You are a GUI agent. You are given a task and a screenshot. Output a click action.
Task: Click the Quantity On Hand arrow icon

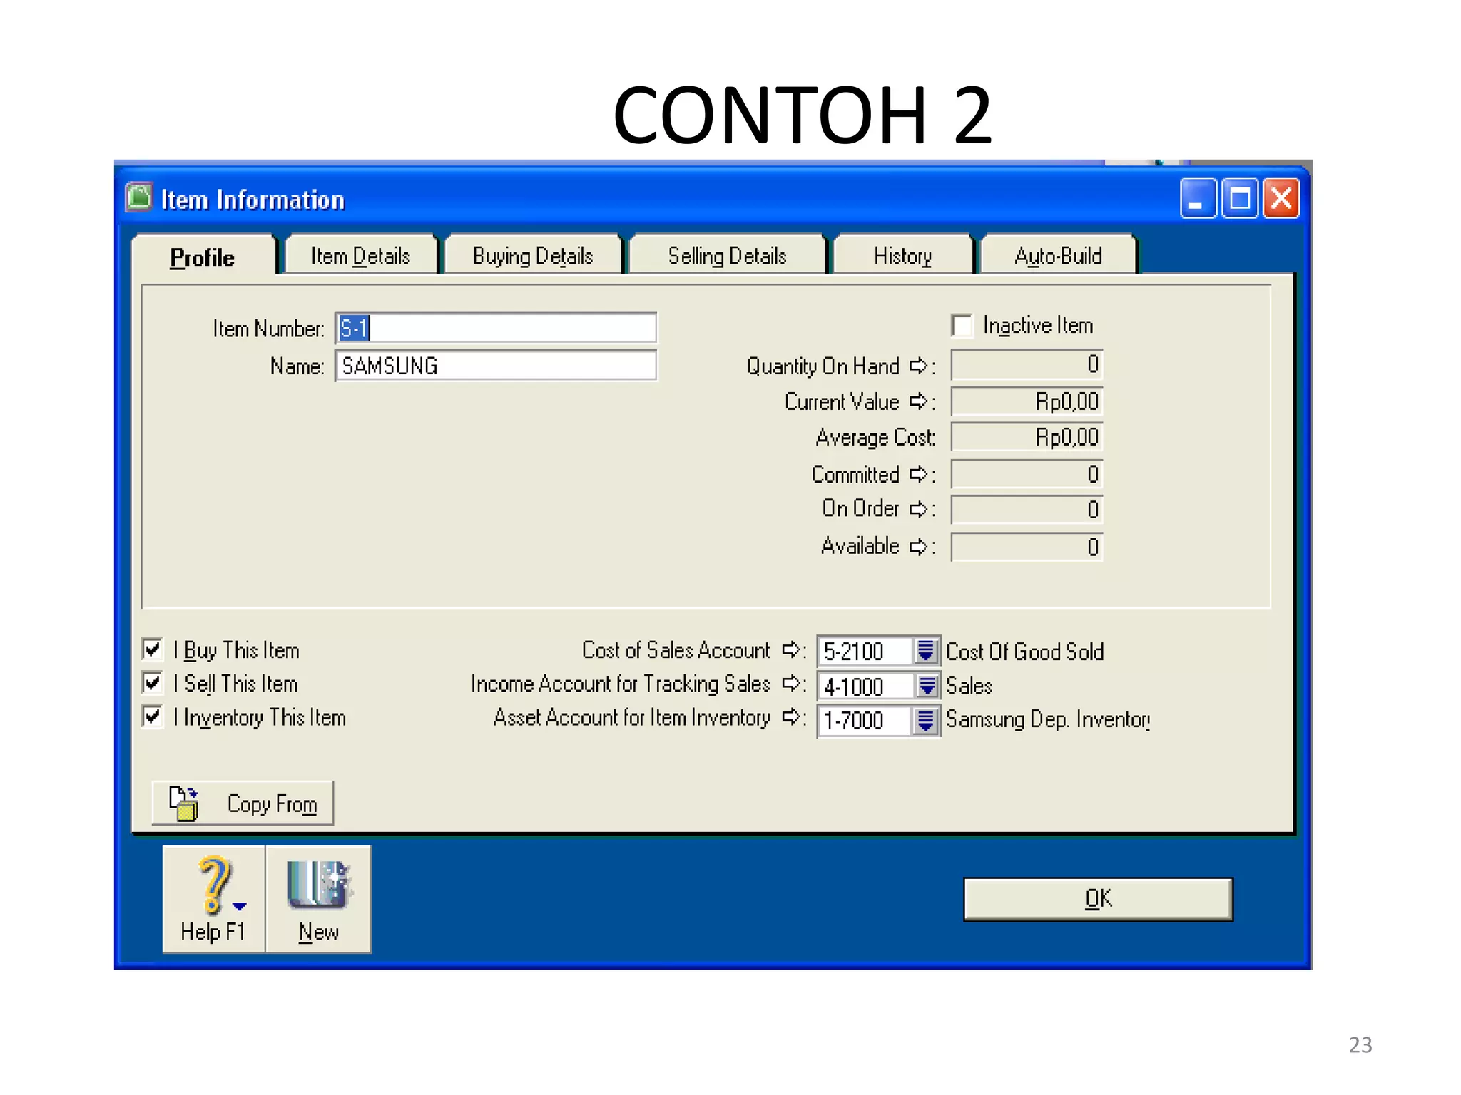click(x=918, y=366)
